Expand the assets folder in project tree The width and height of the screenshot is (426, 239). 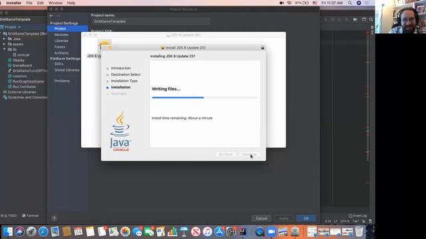click(4, 44)
